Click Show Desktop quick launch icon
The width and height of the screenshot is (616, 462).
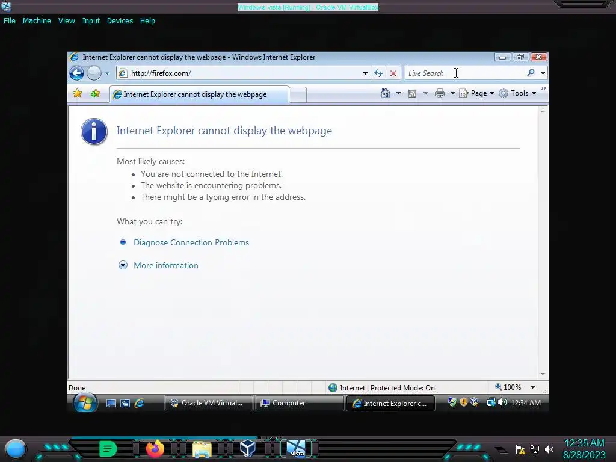pos(111,403)
